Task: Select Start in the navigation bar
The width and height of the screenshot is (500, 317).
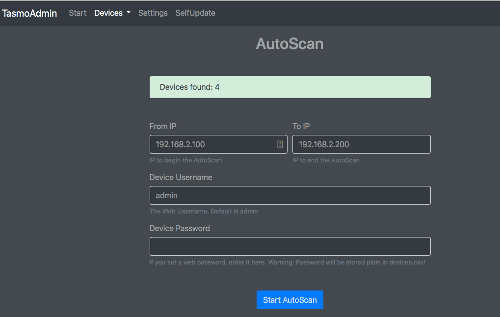Action: click(77, 13)
